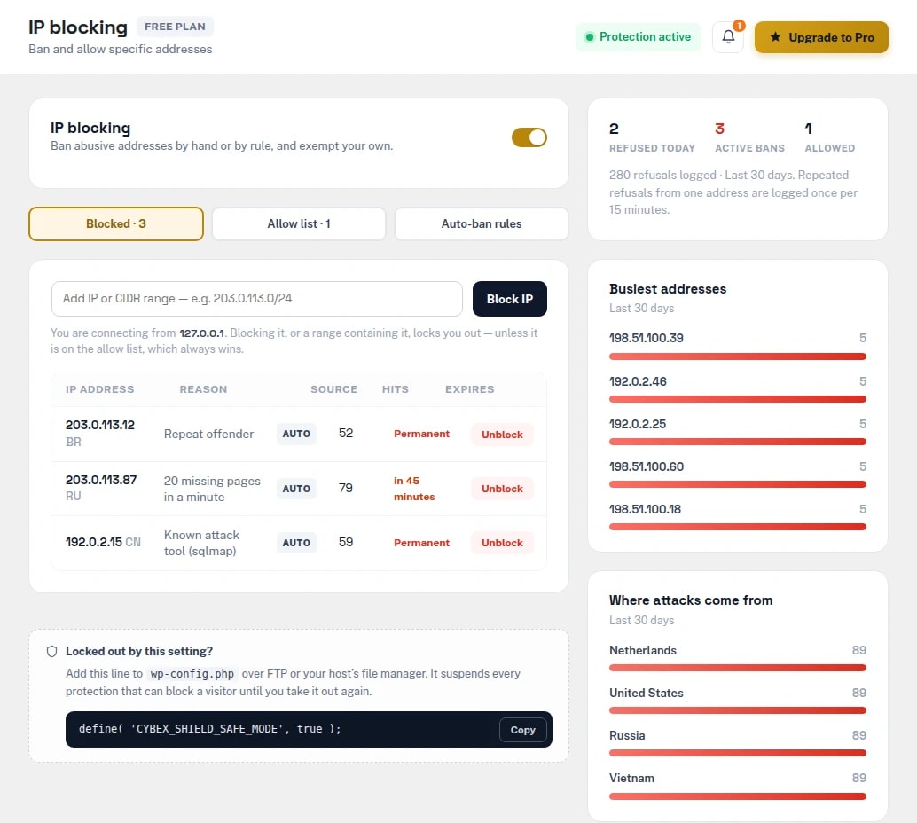Click the green Protection active dot
The image size is (917, 823).
click(x=590, y=37)
